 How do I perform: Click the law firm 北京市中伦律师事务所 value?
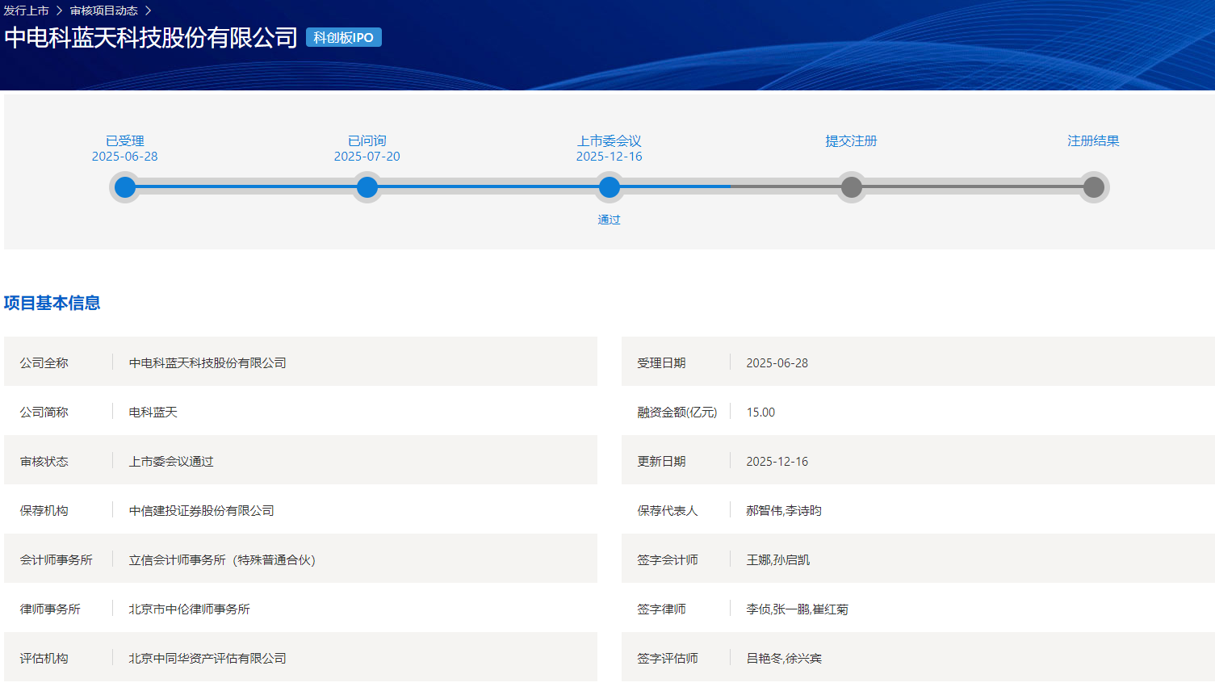click(190, 609)
